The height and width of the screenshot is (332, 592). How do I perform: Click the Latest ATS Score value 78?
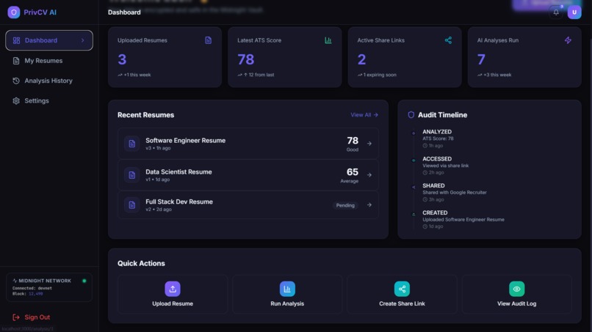[x=246, y=59]
